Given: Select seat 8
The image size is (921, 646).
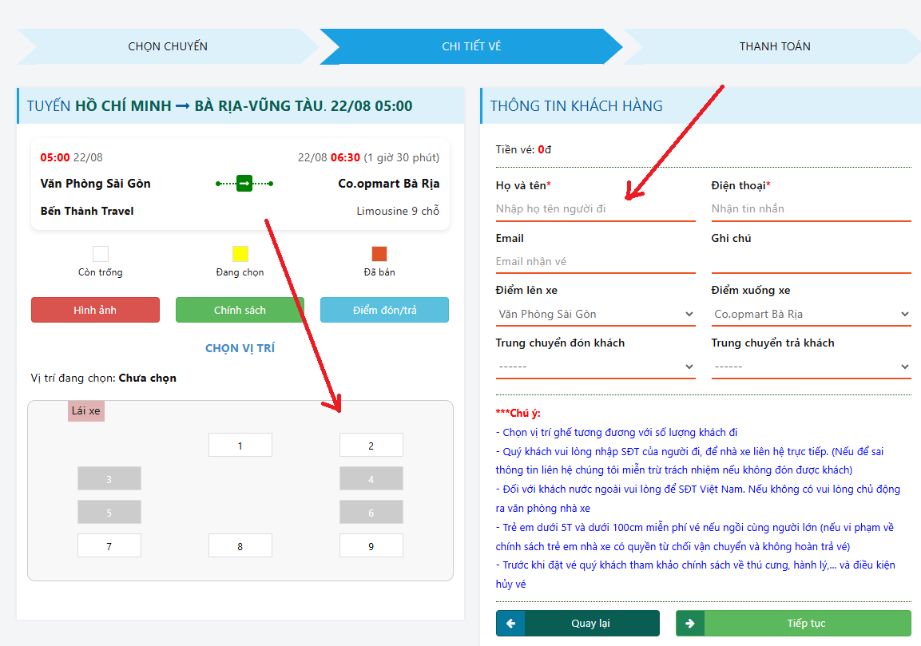Looking at the screenshot, I should tap(240, 545).
